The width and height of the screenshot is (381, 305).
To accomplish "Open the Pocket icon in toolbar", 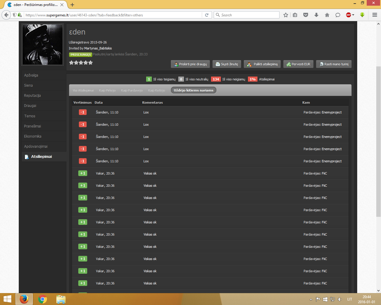I will (x=306, y=15).
